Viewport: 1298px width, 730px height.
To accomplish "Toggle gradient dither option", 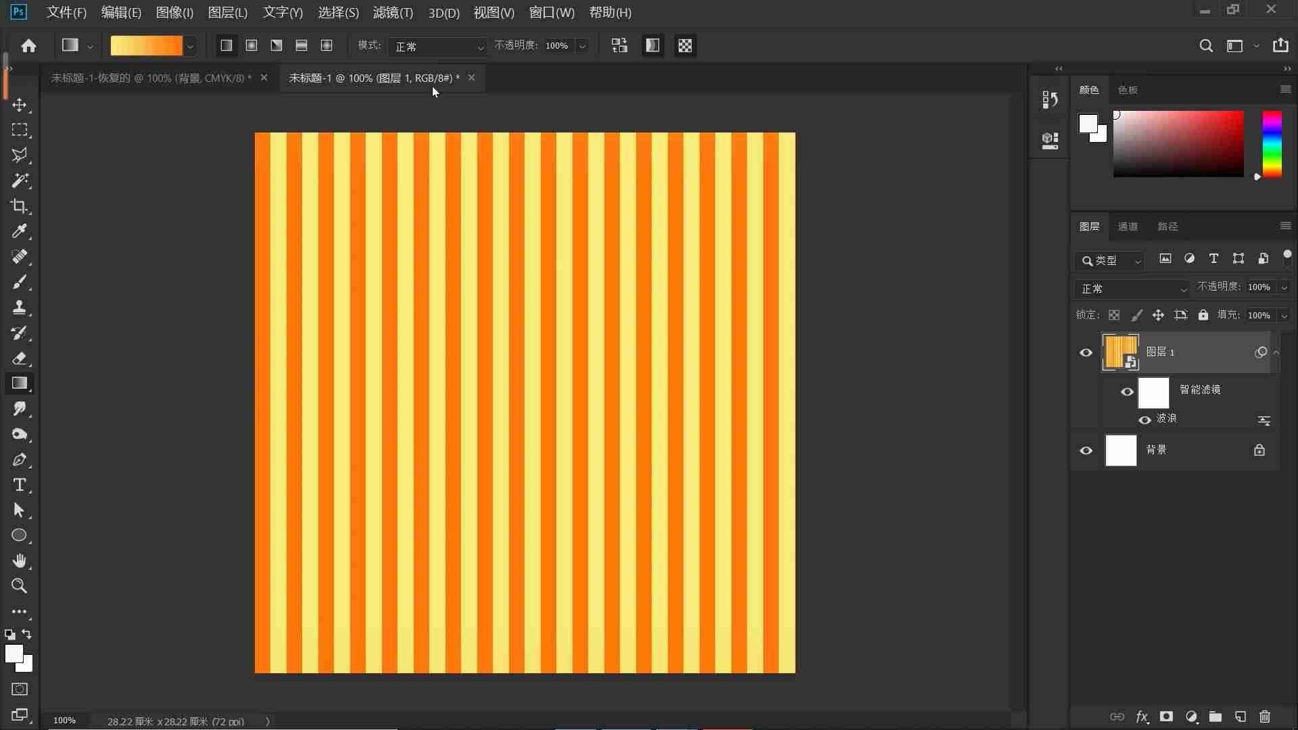I will [x=652, y=45].
